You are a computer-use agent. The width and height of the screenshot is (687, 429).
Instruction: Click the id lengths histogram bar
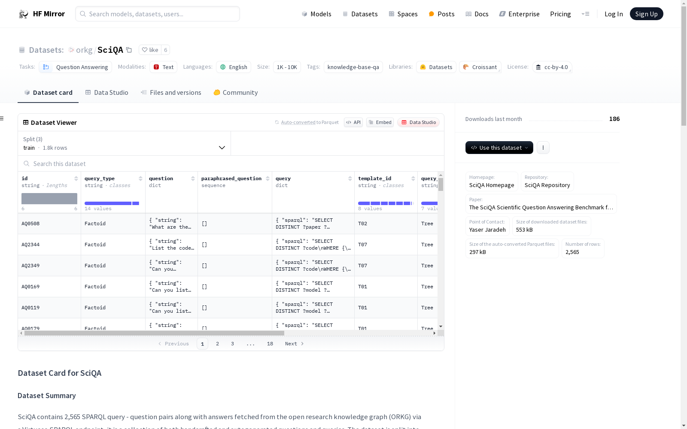click(x=49, y=199)
